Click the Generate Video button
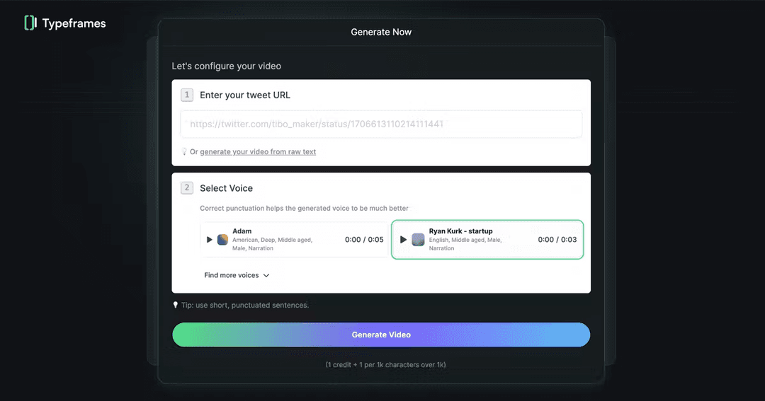Image resolution: width=765 pixels, height=401 pixels. click(381, 335)
